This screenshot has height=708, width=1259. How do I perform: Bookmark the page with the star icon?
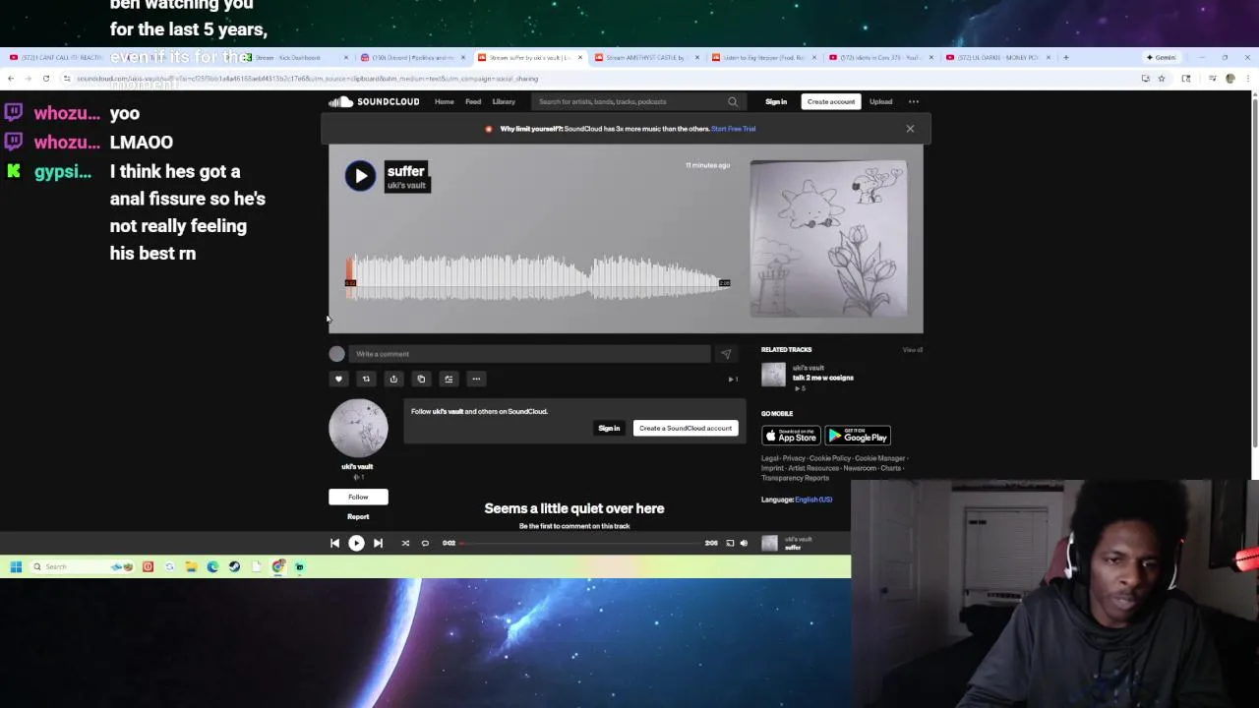(1161, 79)
